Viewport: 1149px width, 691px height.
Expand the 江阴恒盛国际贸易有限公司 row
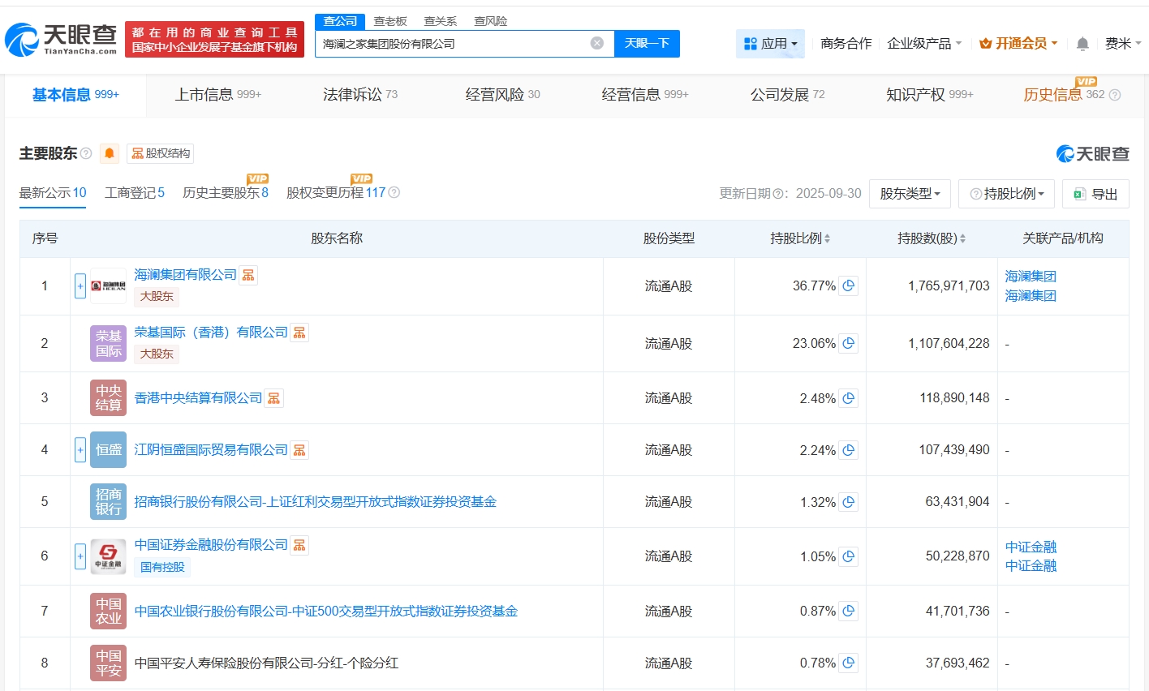[x=80, y=450]
